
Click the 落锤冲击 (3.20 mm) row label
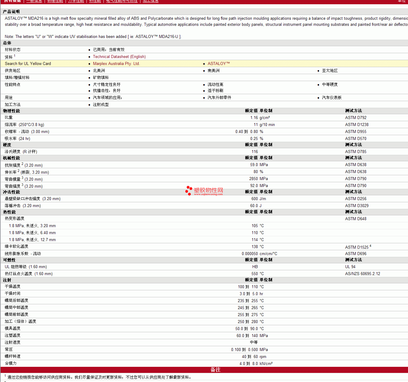(x=23, y=206)
